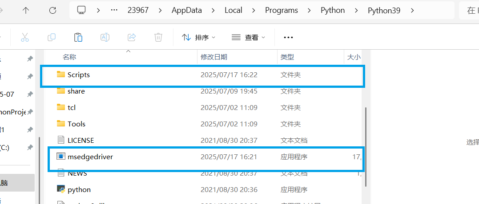479x204 pixels.
Task: Select the LICENSE text file
Action: tap(203, 141)
